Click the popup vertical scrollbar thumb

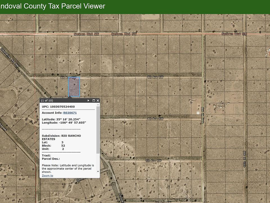[x=98, y=130]
